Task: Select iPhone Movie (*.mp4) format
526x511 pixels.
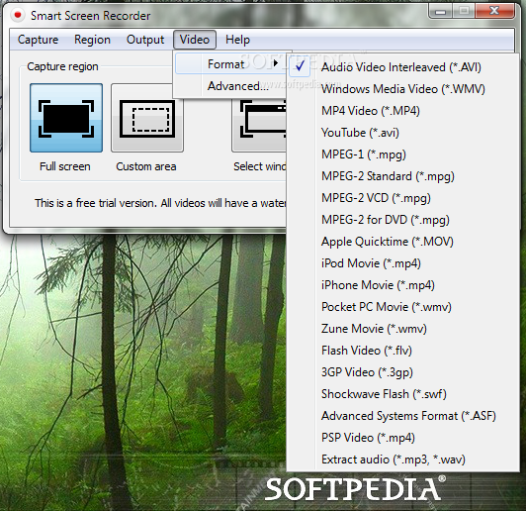Action: tap(402, 285)
